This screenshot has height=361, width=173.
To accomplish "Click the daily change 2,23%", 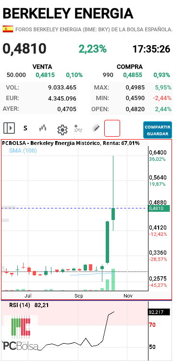I will click(x=93, y=49).
